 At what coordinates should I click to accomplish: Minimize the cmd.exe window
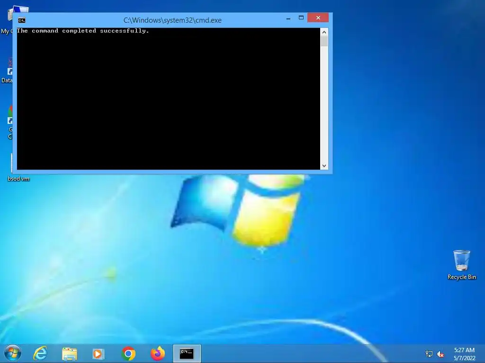point(288,18)
